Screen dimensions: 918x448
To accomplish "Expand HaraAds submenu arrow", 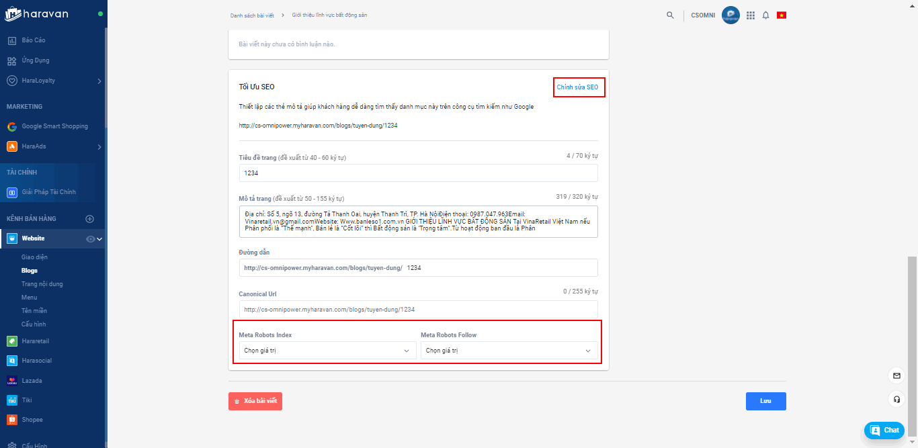I will pos(99,147).
